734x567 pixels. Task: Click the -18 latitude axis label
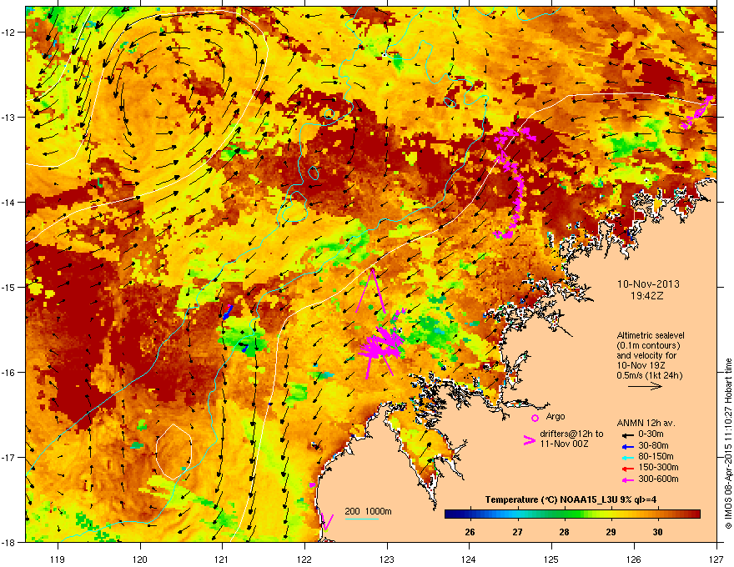tap(8, 542)
